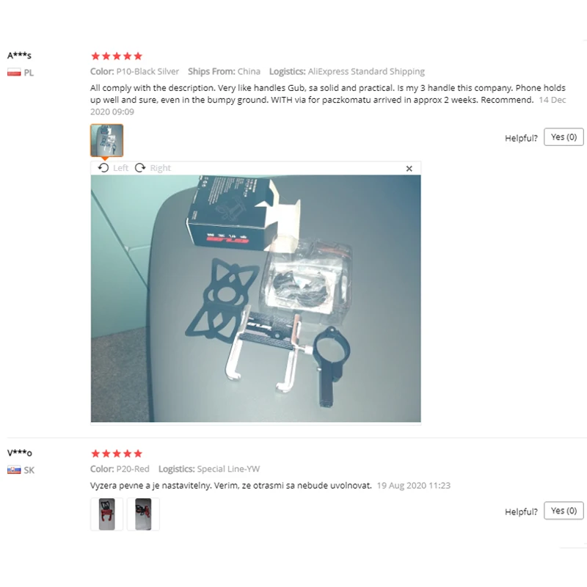Click the five-star rating of A***s review
Image resolution: width=587 pixels, height=587 pixels.
click(117, 56)
